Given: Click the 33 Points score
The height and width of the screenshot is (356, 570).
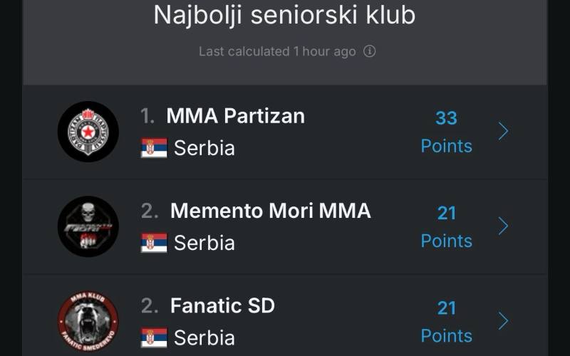Looking at the screenshot, I should coord(447,132).
